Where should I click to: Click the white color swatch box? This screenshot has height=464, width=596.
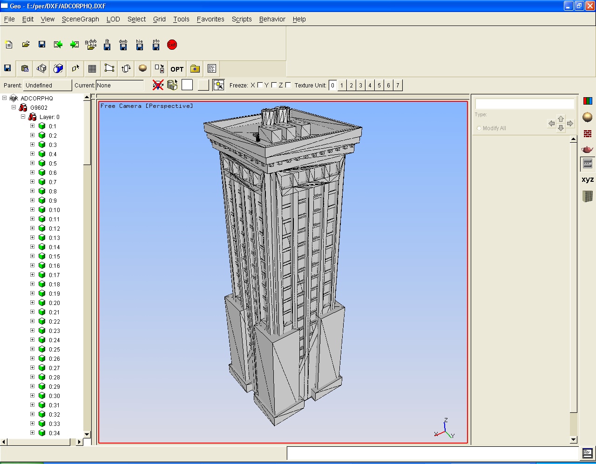187,85
